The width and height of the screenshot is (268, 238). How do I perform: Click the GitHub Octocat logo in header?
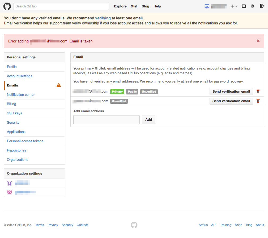(x=7, y=6)
